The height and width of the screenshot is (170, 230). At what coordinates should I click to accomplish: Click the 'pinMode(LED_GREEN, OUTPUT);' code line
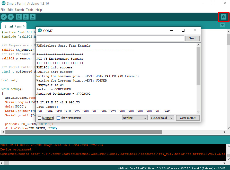(29, 124)
